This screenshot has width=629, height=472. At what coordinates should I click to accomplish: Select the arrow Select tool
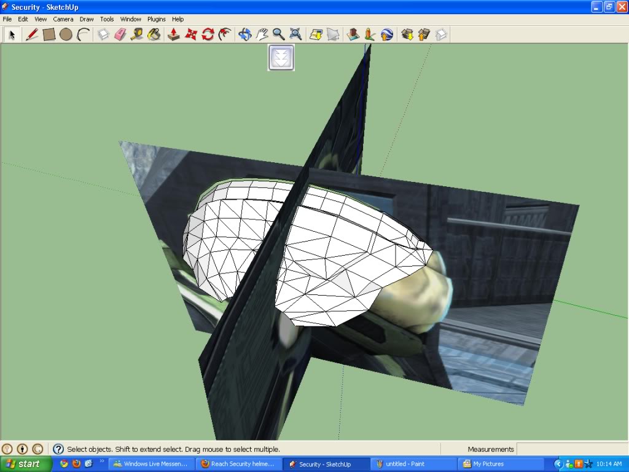click(x=12, y=34)
